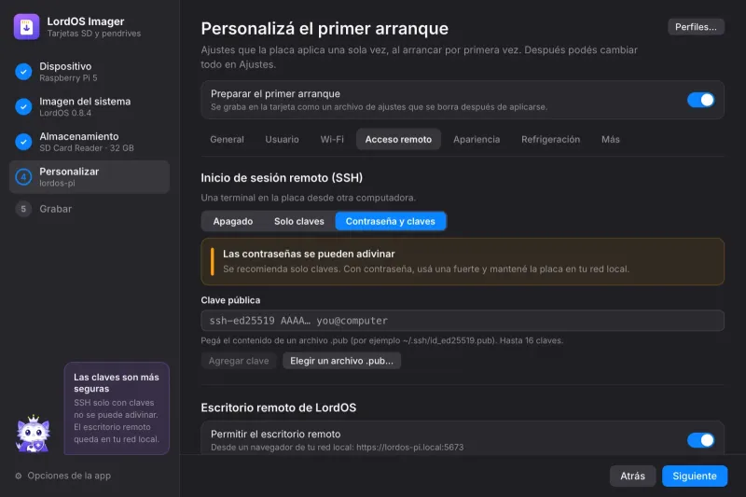Click the https://lordos-pi.local:5673 address text
Viewport: 746px width, 497px height.
[409, 447]
